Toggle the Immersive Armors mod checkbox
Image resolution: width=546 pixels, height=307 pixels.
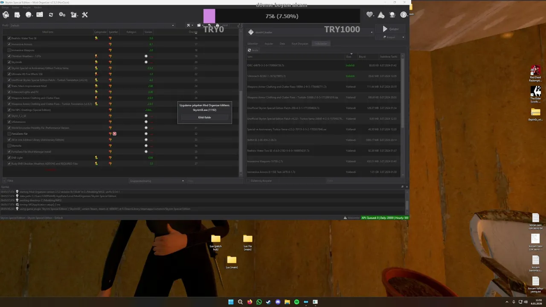pyautogui.click(x=9, y=44)
